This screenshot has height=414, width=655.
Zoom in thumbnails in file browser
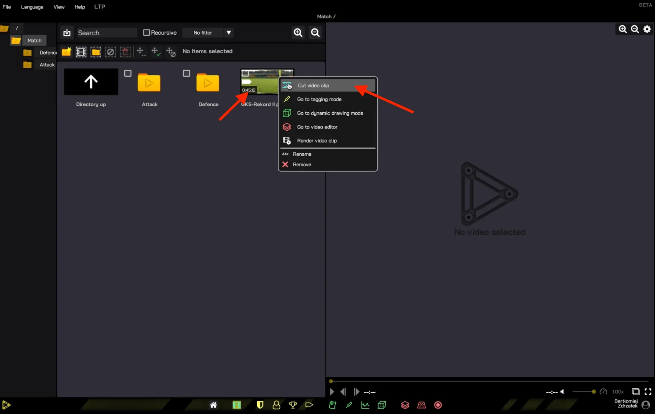point(298,33)
